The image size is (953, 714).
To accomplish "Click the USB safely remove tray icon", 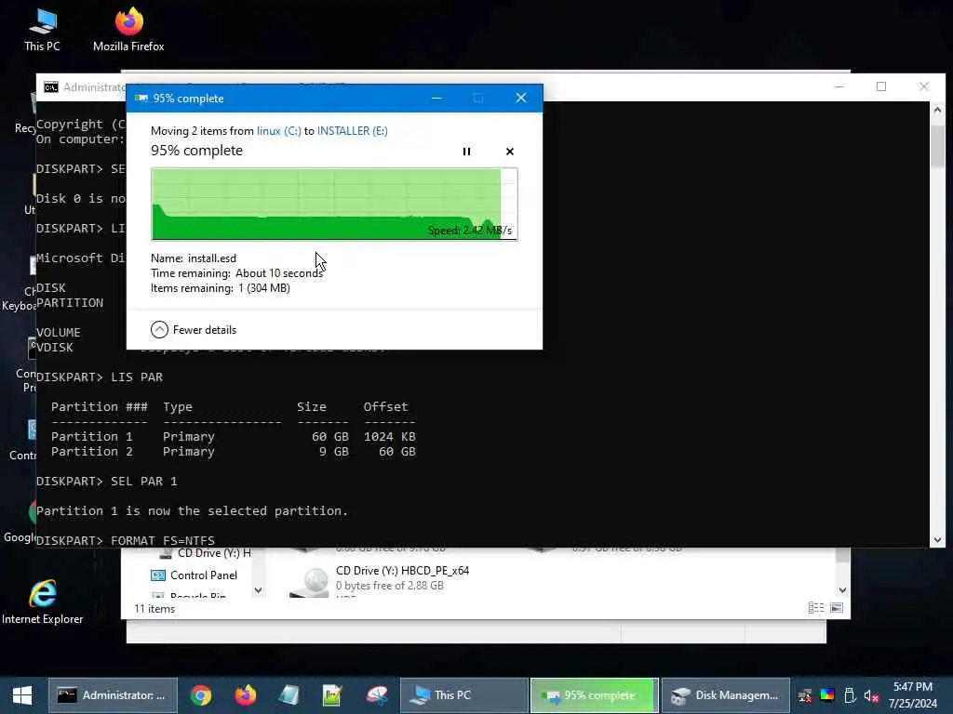I will point(850,695).
